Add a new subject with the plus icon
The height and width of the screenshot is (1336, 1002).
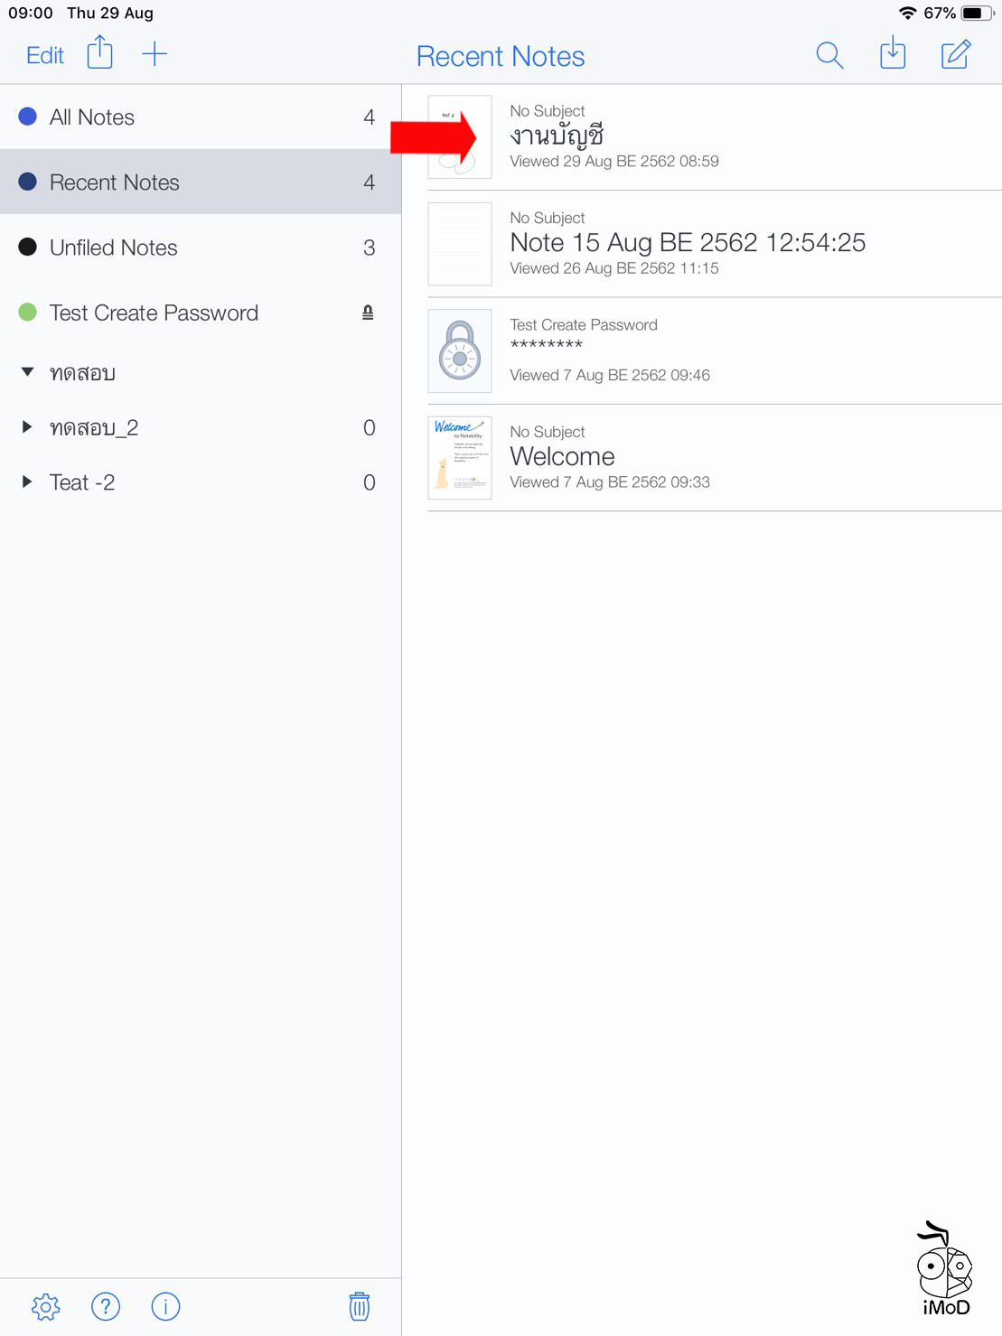click(155, 52)
